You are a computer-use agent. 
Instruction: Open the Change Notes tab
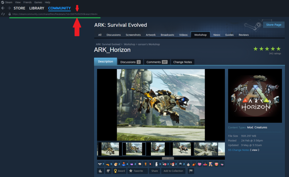coord(182,62)
